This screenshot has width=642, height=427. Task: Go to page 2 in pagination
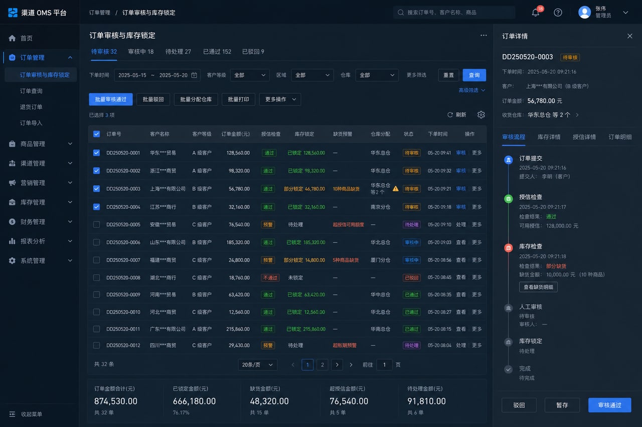[x=323, y=365]
